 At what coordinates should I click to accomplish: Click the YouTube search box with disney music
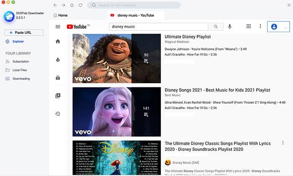159,27
